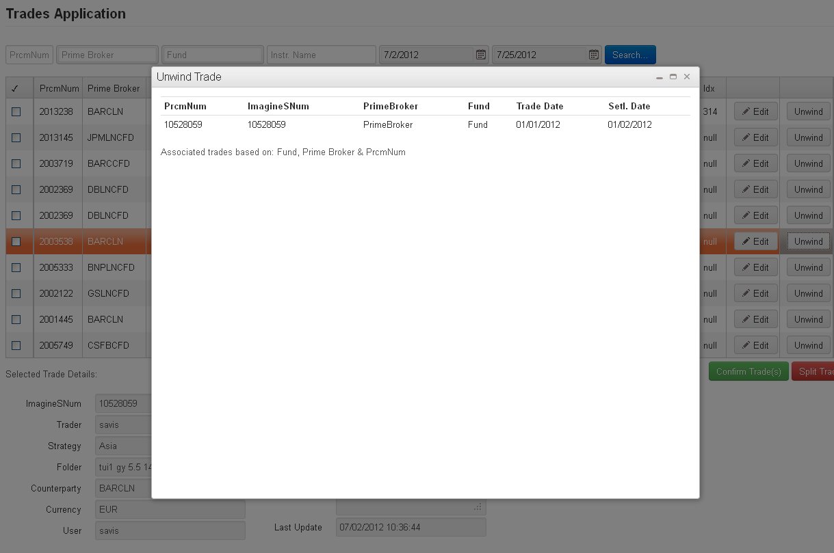Tick checkbox for trade 2013145
This screenshot has height=553, width=834.
[16, 137]
